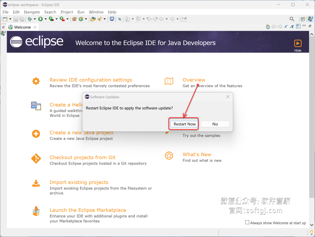315x237 pixels.
Task: Click the Back navigation arrow in main toolbar
Action: pyautogui.click(x=161, y=19)
